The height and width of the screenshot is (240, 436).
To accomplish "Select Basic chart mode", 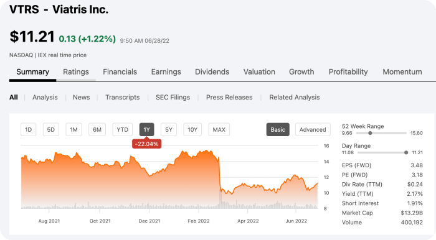I will [278, 129].
